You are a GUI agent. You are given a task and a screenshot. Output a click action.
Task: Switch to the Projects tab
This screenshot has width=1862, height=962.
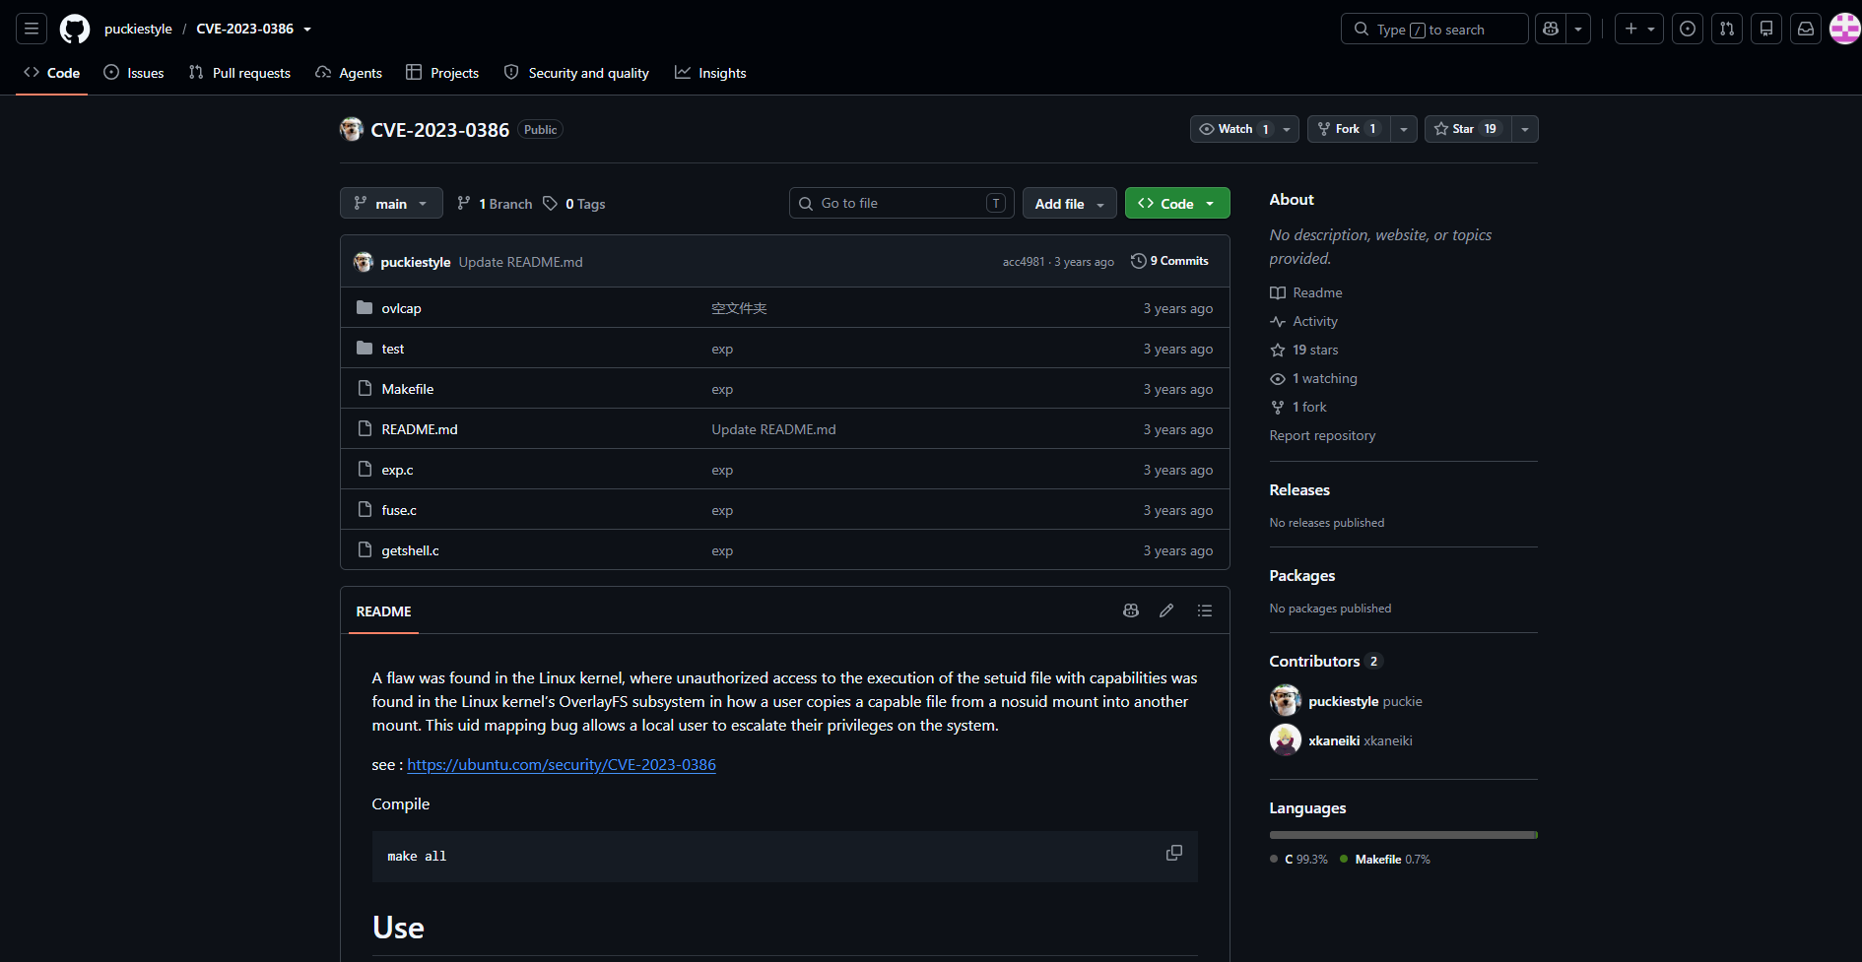442,73
